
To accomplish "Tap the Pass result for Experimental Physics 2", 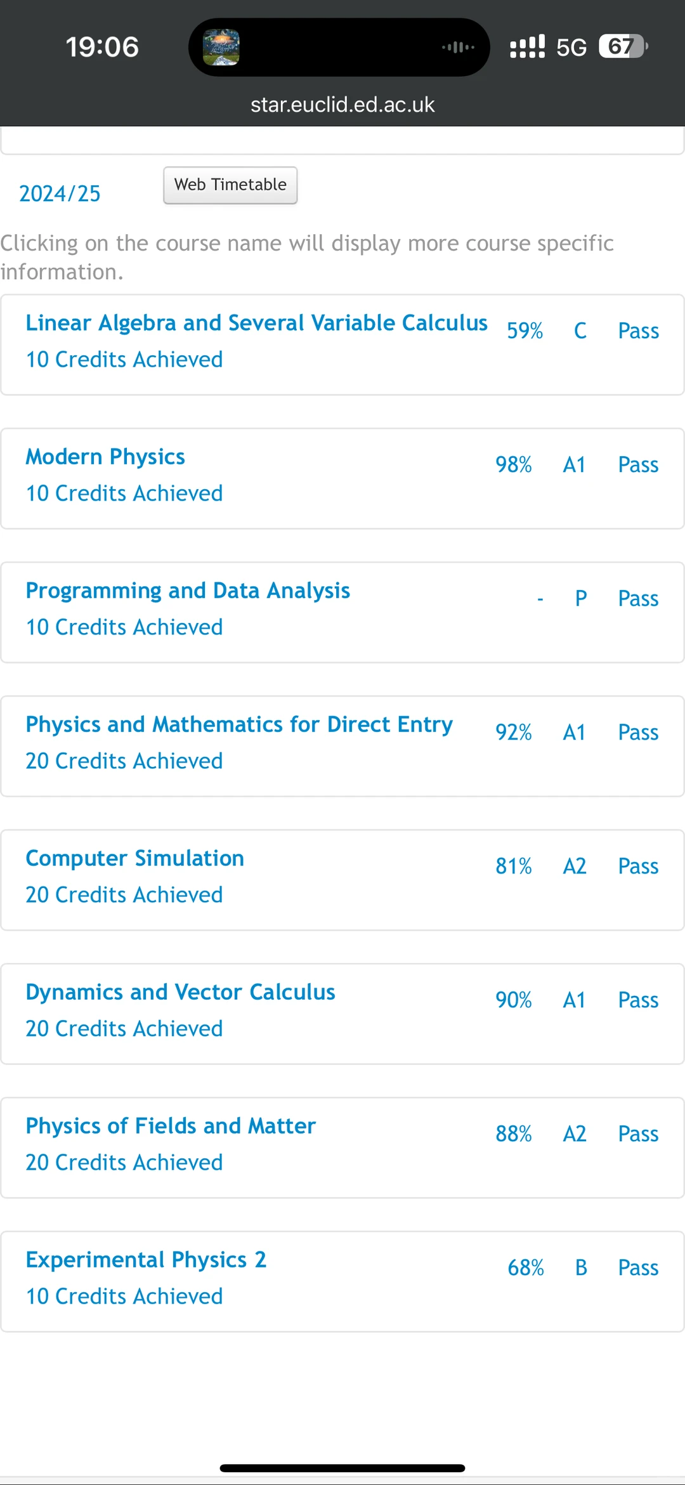I will click(x=638, y=1268).
